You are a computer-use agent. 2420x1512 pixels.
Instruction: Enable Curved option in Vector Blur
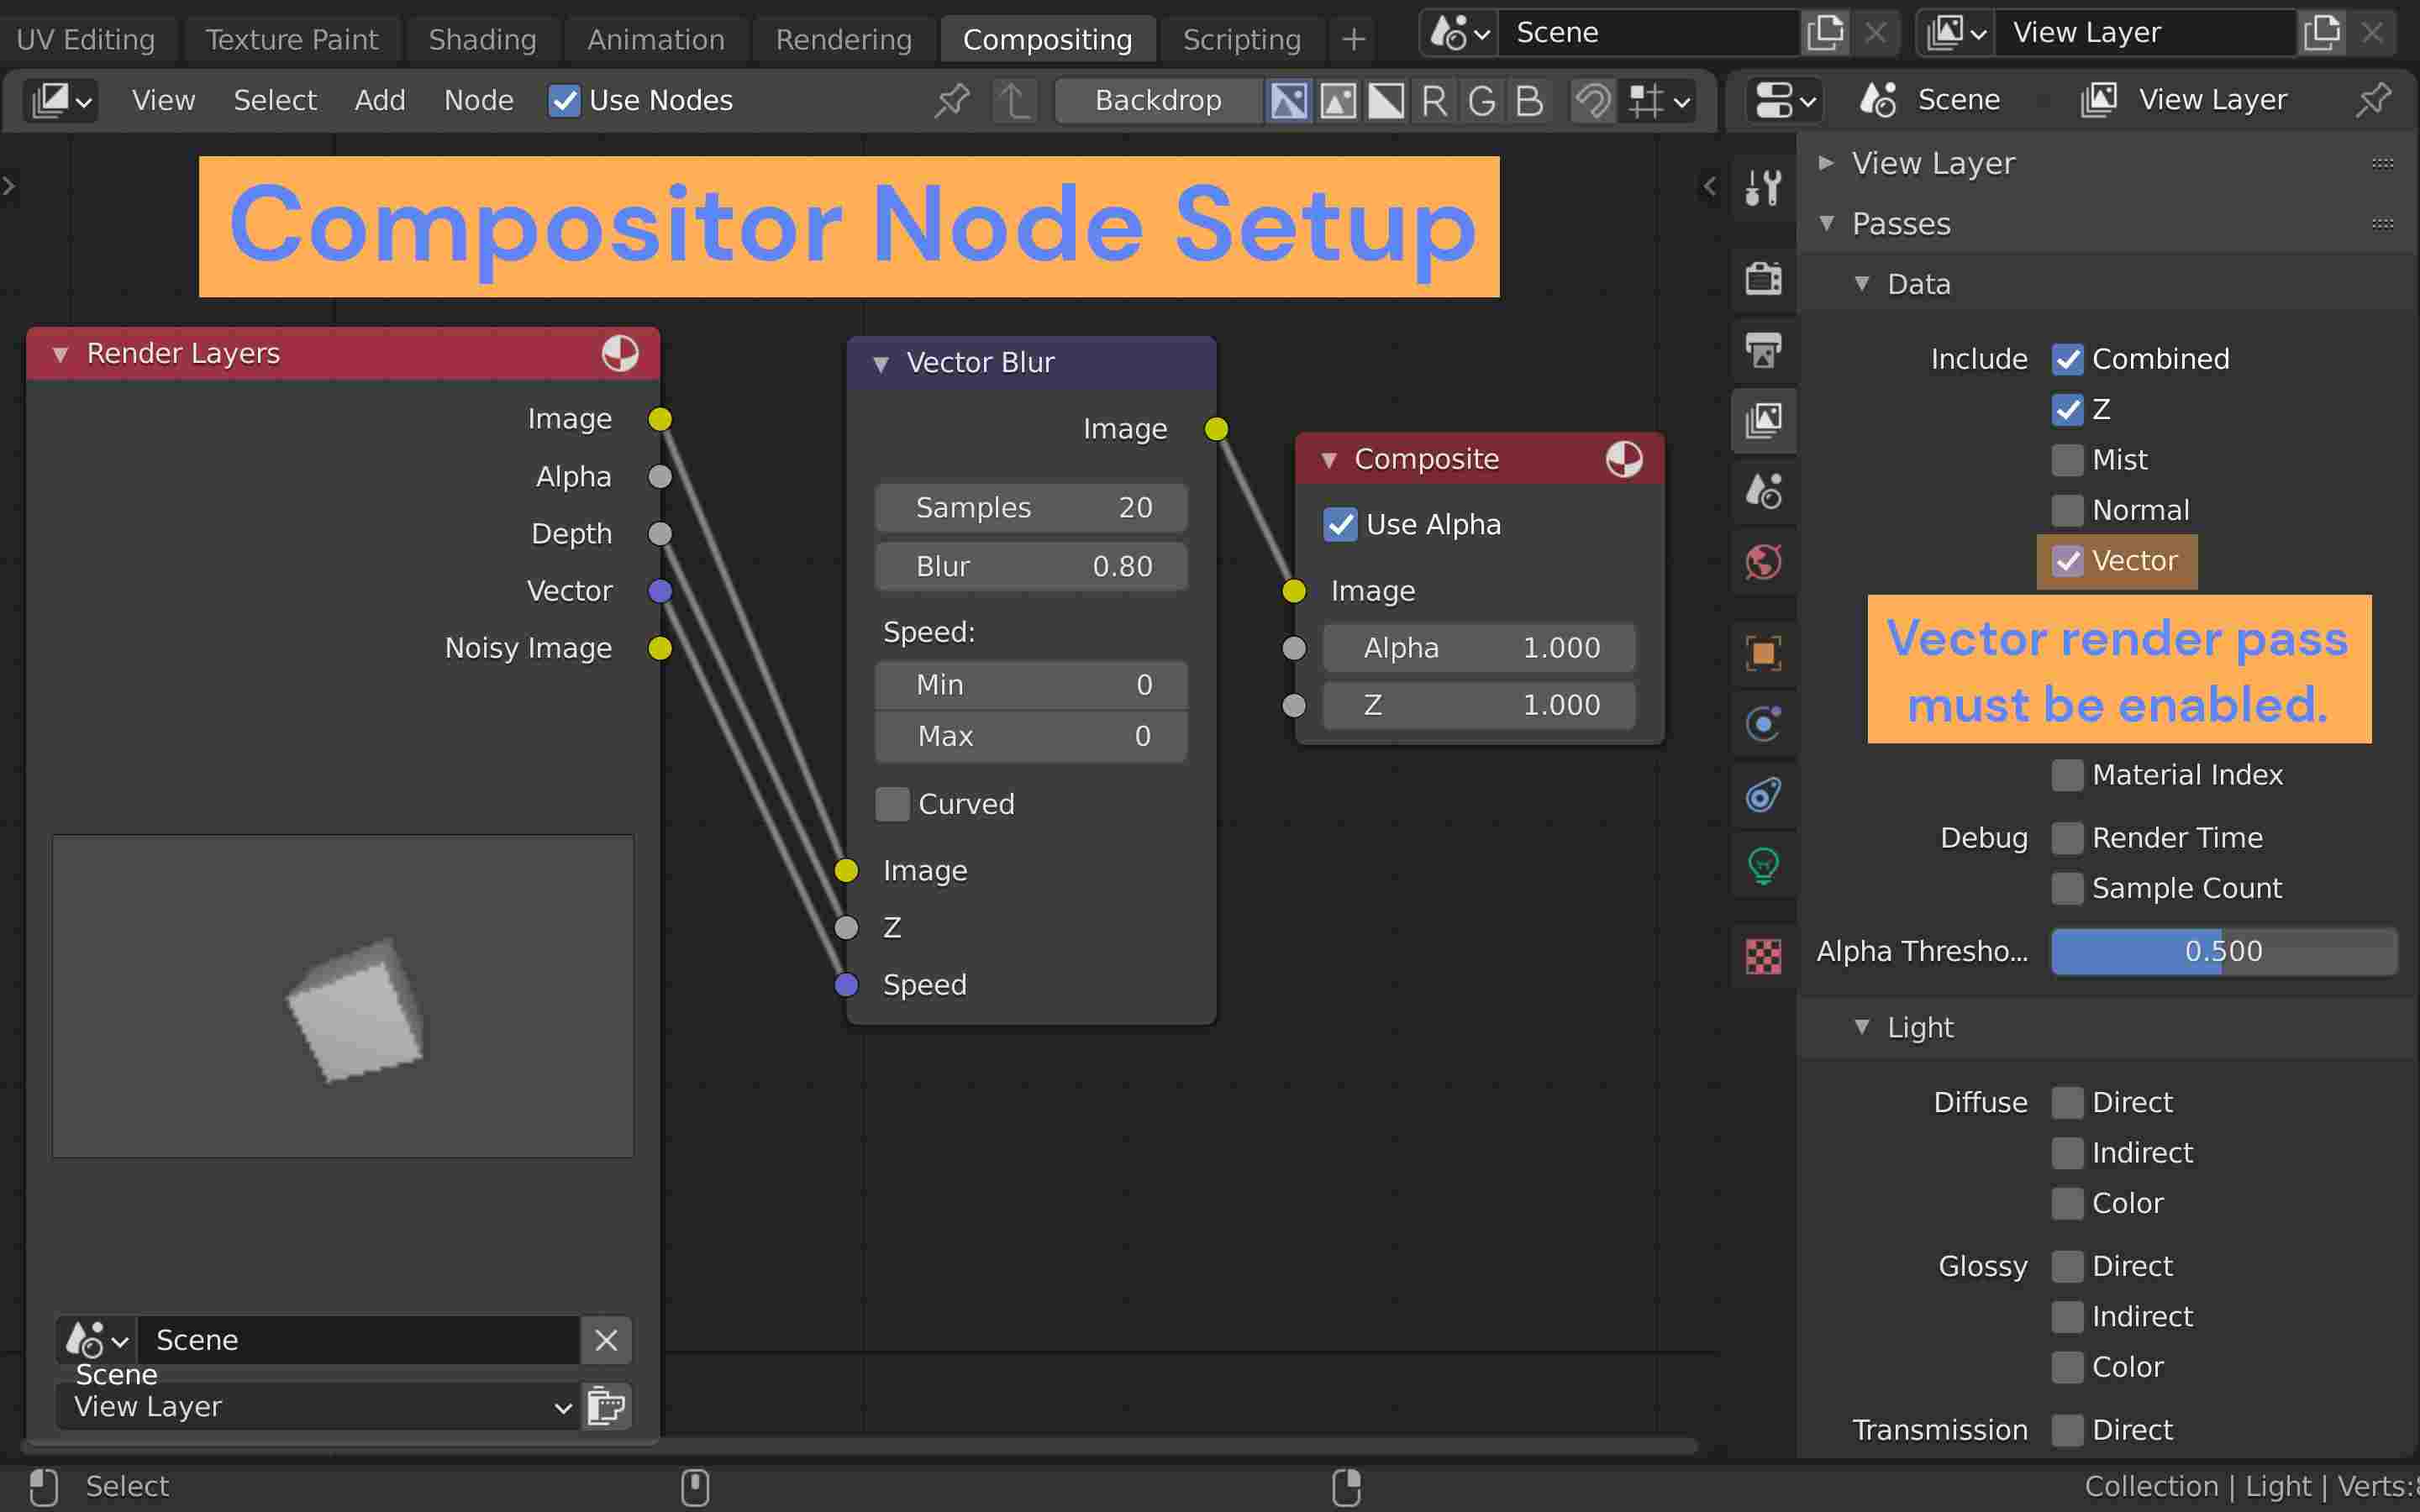coord(892,804)
